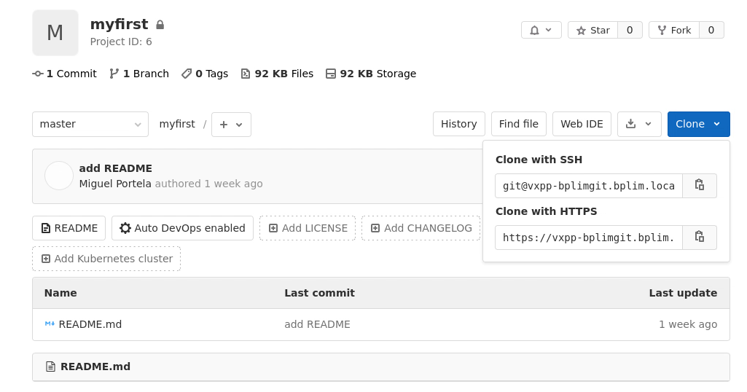Launch the Web IDE
This screenshot has height=392, width=747.
tap(581, 124)
